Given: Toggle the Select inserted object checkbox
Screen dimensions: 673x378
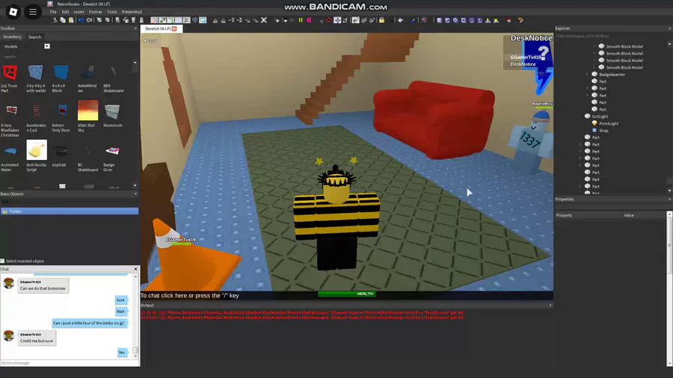Looking at the screenshot, I should tap(2, 261).
